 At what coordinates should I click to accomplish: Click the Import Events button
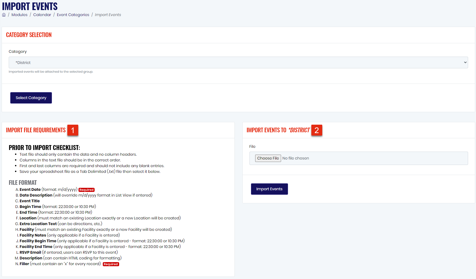[269, 189]
